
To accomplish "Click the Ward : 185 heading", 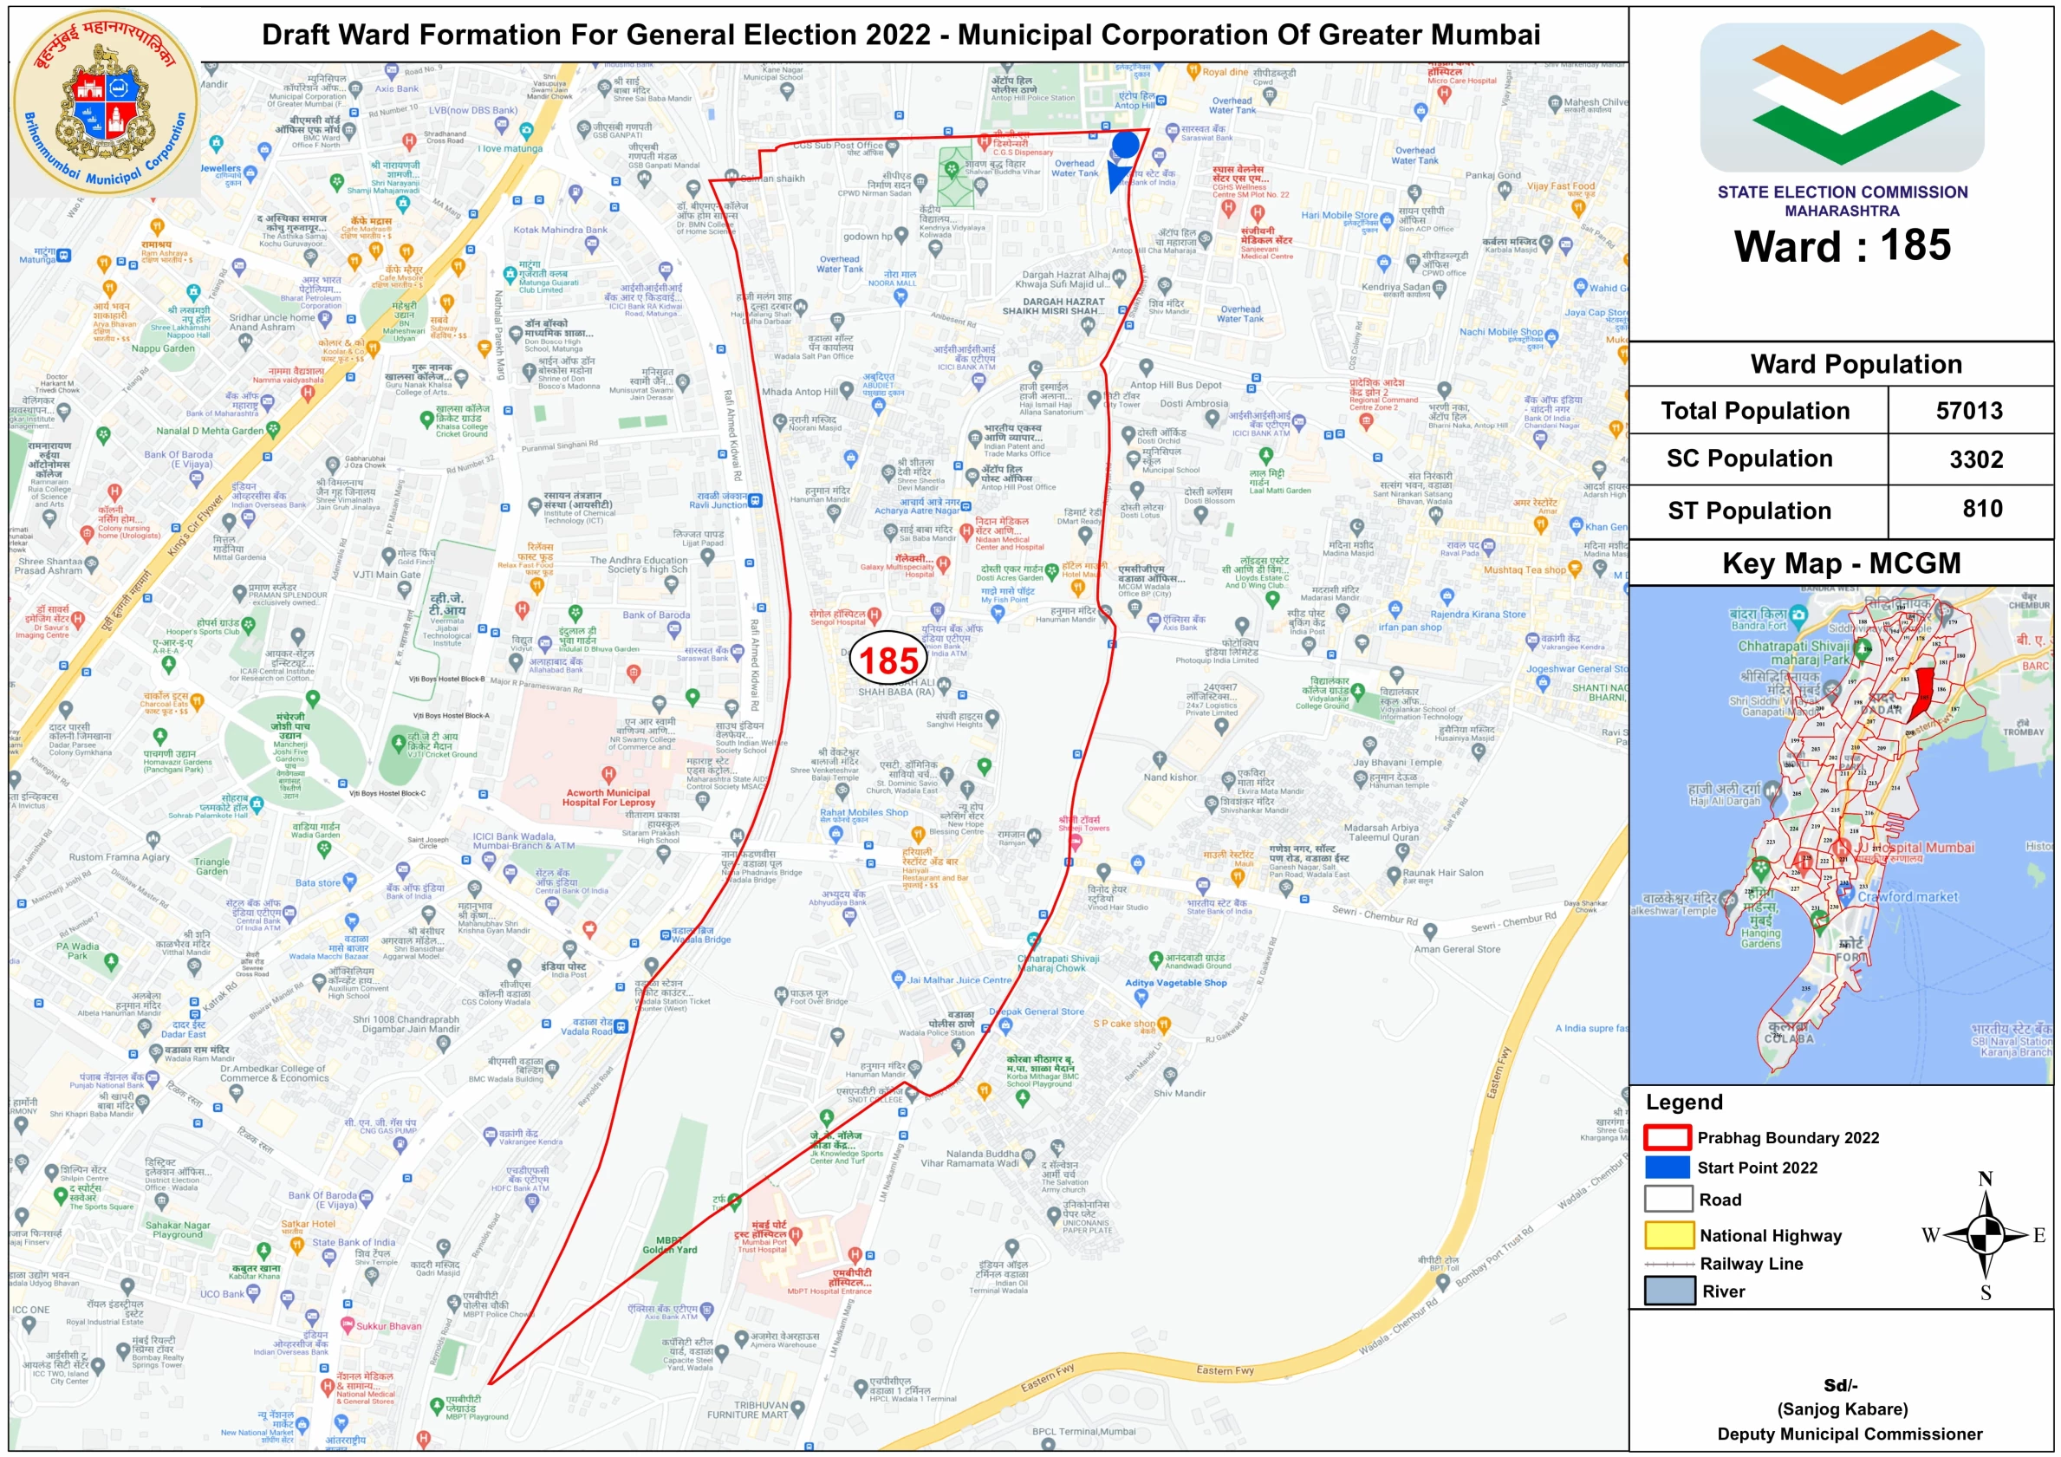I will [x=1841, y=245].
